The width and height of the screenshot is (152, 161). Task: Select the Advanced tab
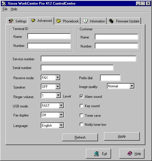41,21
